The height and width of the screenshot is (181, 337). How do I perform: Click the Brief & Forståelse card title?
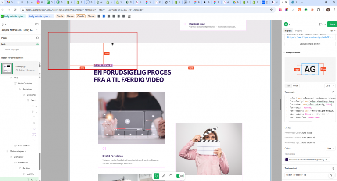coord(113,156)
